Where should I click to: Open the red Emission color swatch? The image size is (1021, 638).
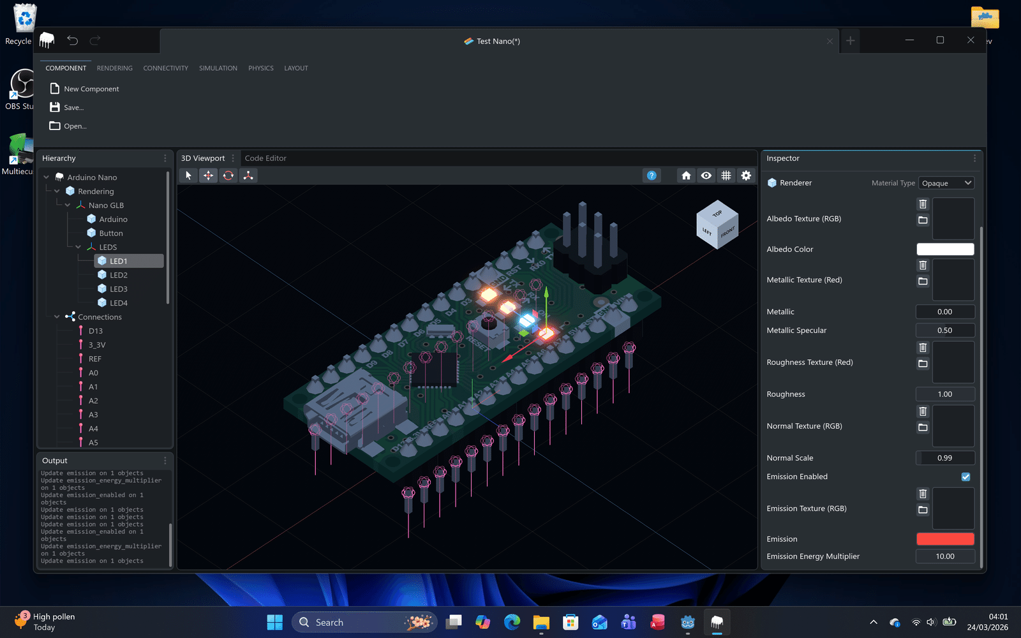[x=945, y=539]
